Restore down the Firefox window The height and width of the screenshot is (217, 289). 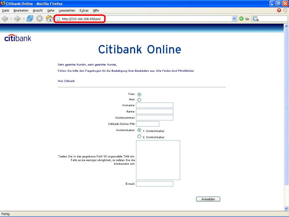click(x=279, y=3)
